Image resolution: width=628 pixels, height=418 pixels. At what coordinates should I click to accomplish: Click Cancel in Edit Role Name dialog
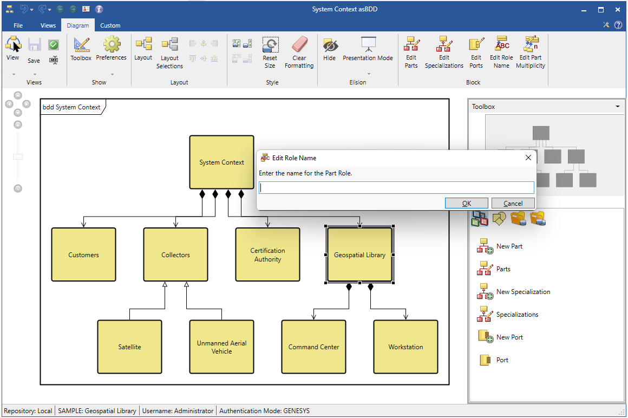point(513,204)
